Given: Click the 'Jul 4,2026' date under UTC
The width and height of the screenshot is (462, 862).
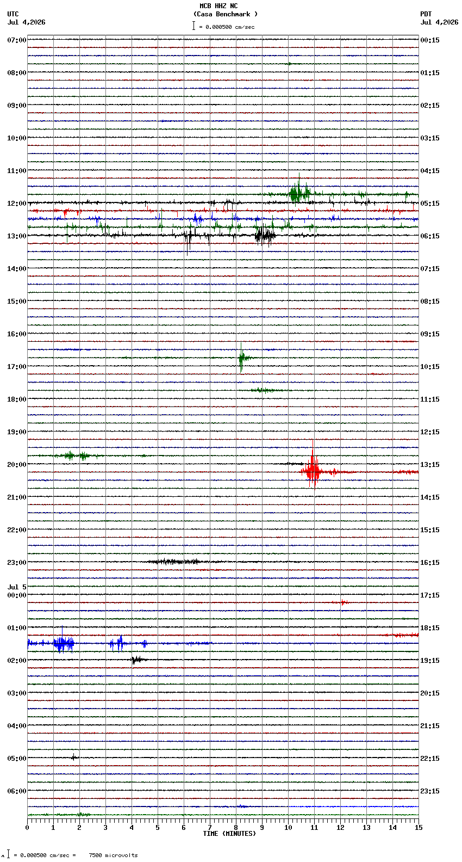Looking at the screenshot, I should click(26, 22).
